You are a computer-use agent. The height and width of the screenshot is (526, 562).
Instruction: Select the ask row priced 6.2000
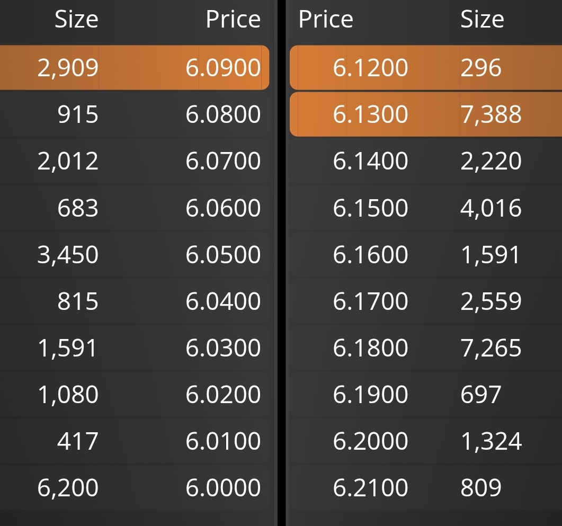click(426, 441)
